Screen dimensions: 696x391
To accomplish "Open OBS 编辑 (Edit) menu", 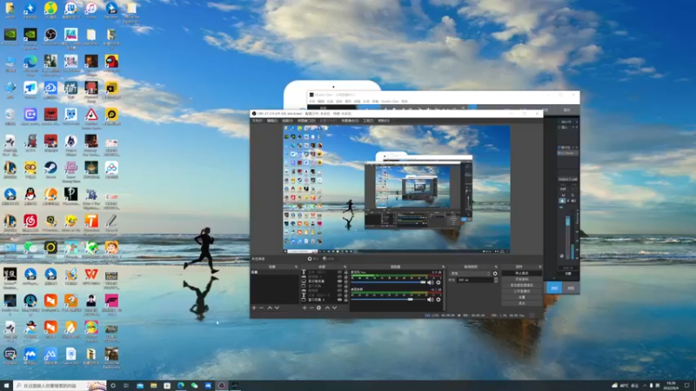I will 272,121.
